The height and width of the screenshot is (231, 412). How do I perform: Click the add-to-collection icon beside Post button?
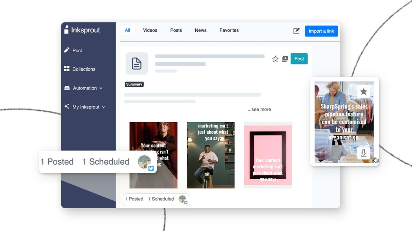[285, 59]
